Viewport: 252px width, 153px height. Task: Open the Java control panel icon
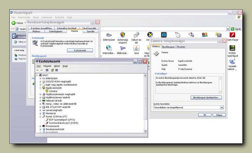click(136, 48)
